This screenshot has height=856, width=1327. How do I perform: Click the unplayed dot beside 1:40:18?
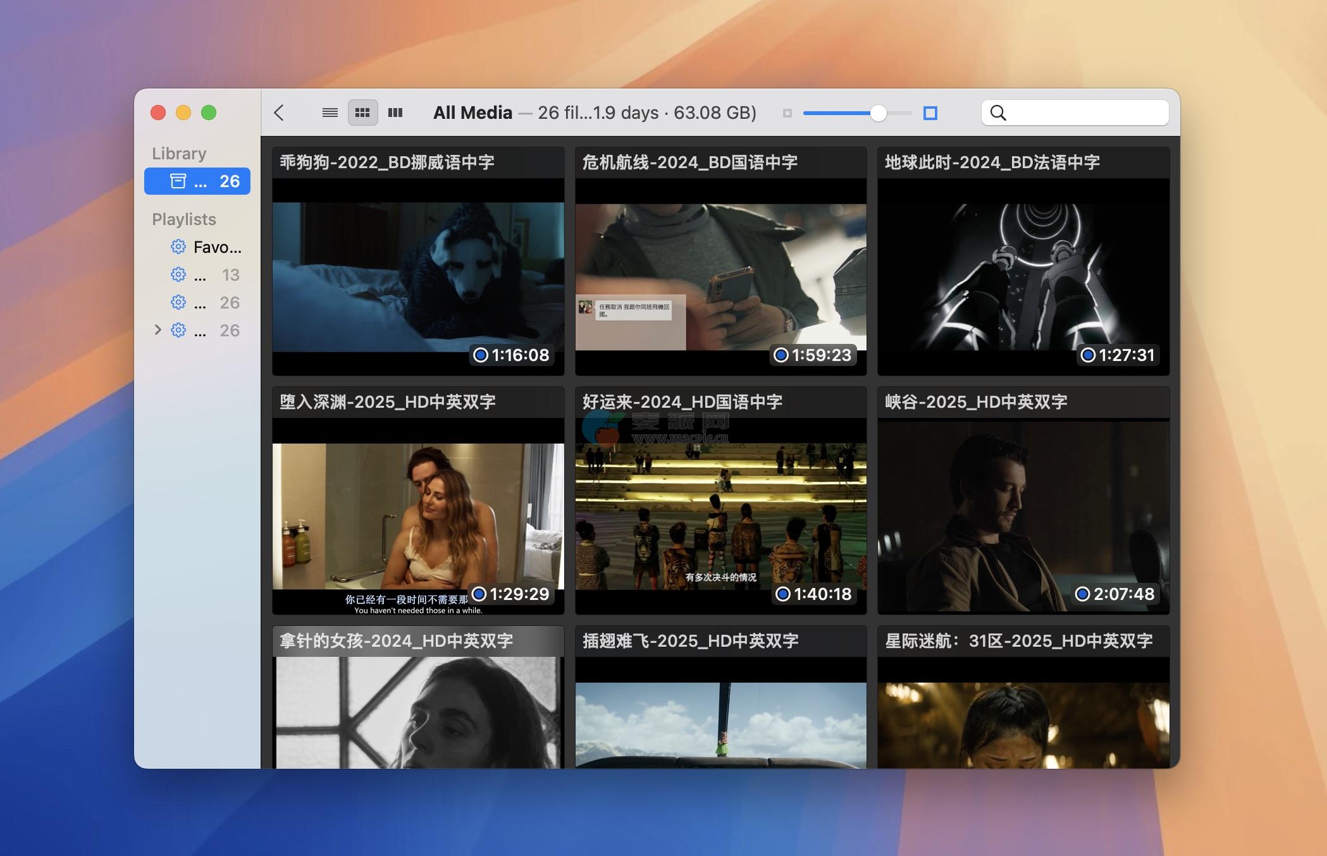783,594
